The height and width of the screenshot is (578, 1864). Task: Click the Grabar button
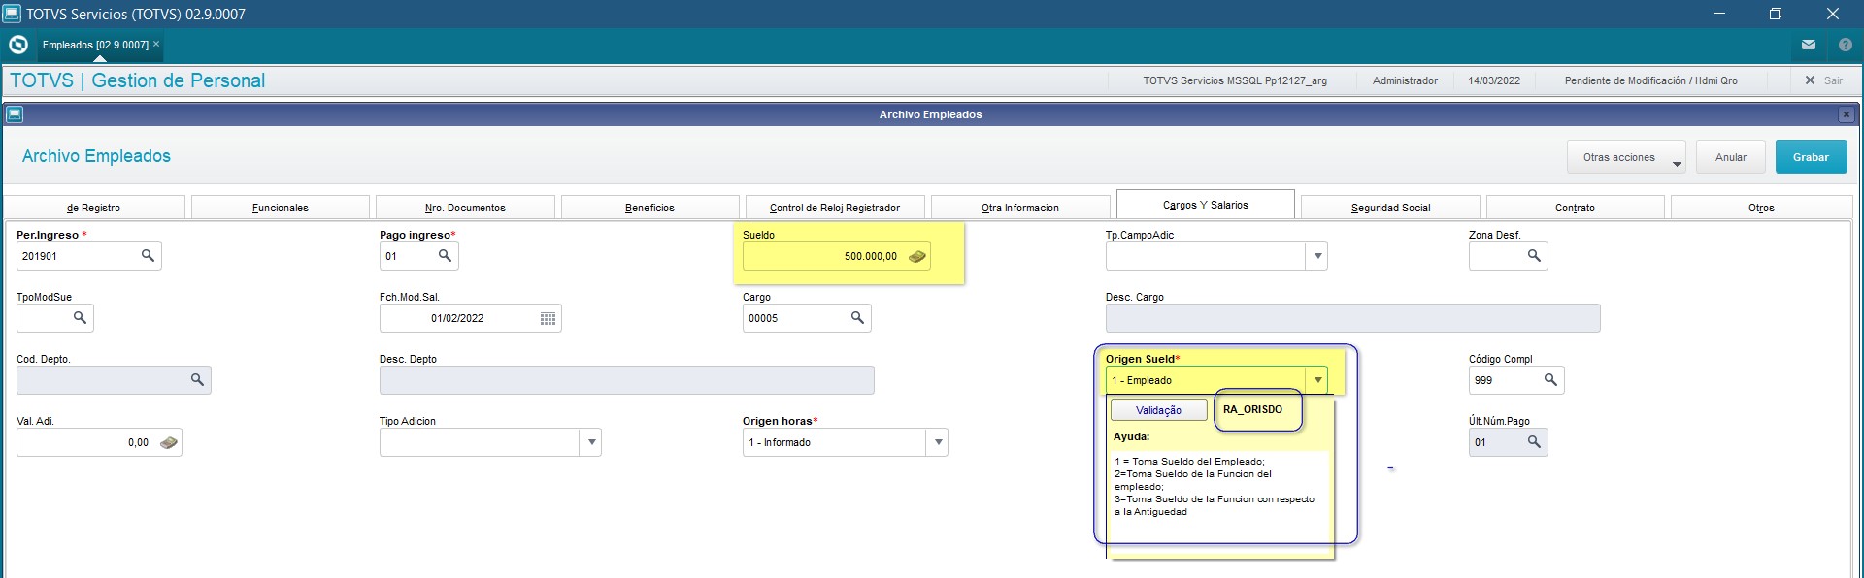pyautogui.click(x=1811, y=157)
